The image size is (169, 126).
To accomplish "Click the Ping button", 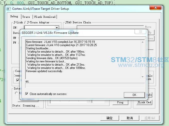I will (120, 102).
